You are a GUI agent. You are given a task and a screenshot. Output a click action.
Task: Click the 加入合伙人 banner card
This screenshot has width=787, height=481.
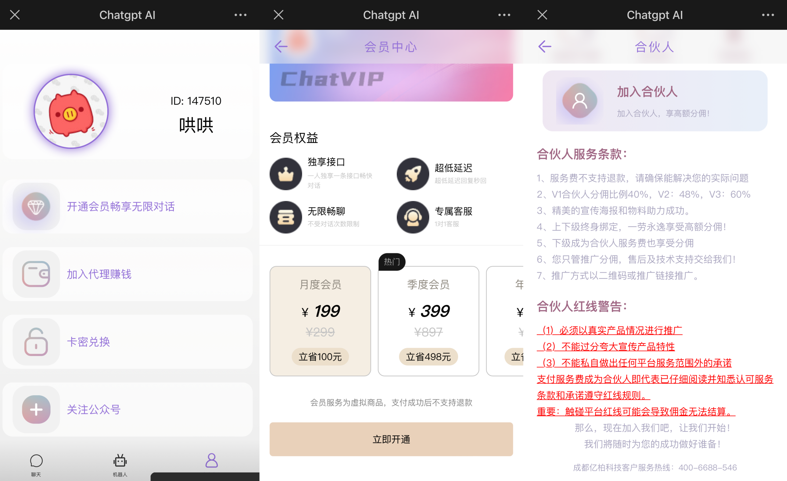(x=655, y=101)
